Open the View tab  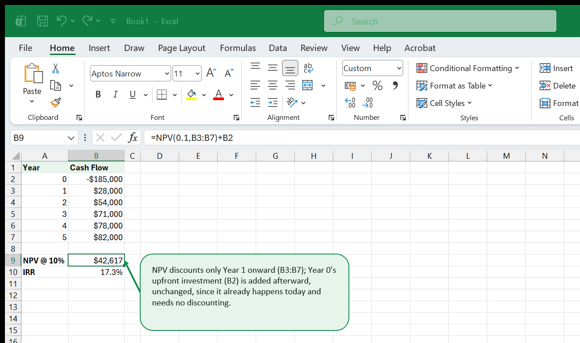[x=350, y=48]
